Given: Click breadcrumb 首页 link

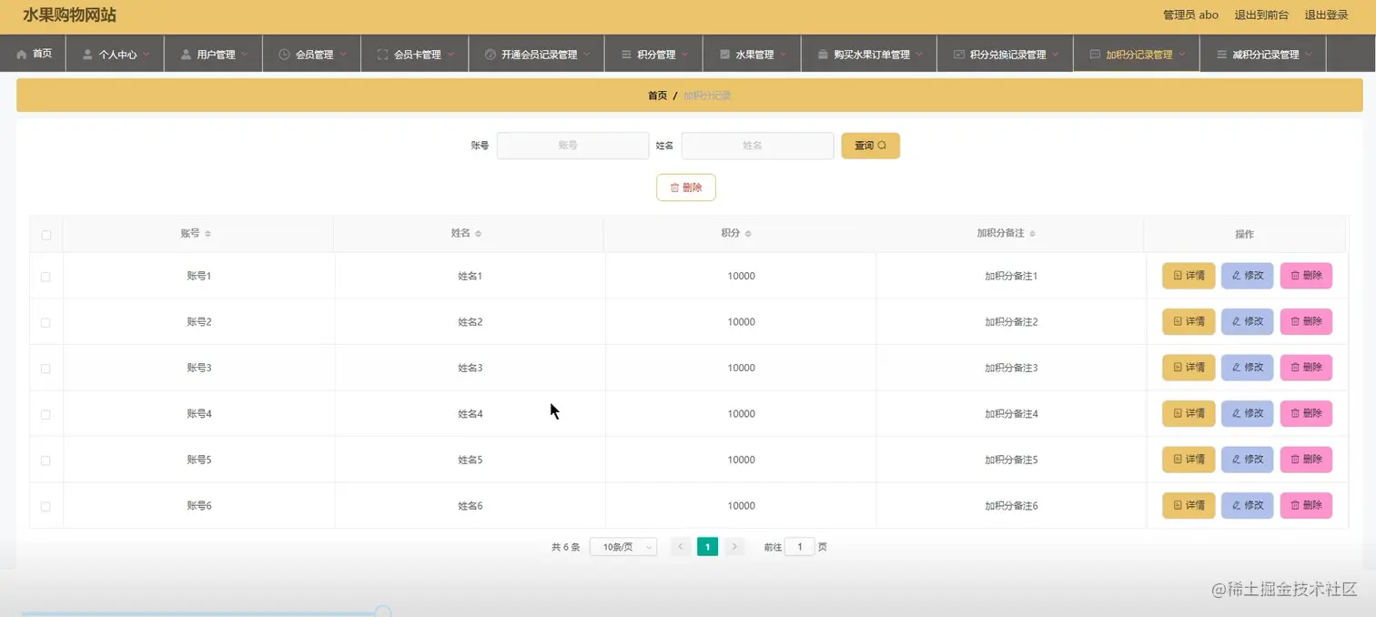Looking at the screenshot, I should click(657, 96).
